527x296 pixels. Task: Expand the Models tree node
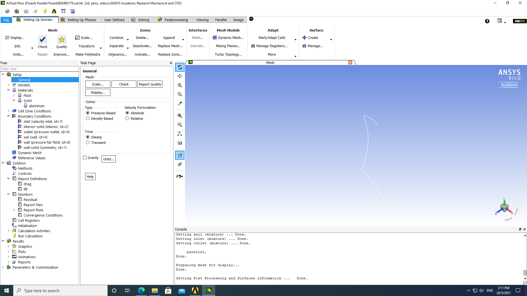[x=8, y=85]
